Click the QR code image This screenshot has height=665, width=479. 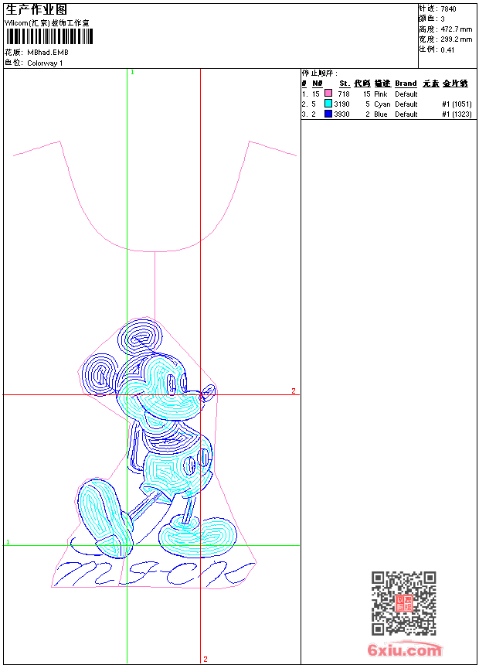tap(404, 603)
